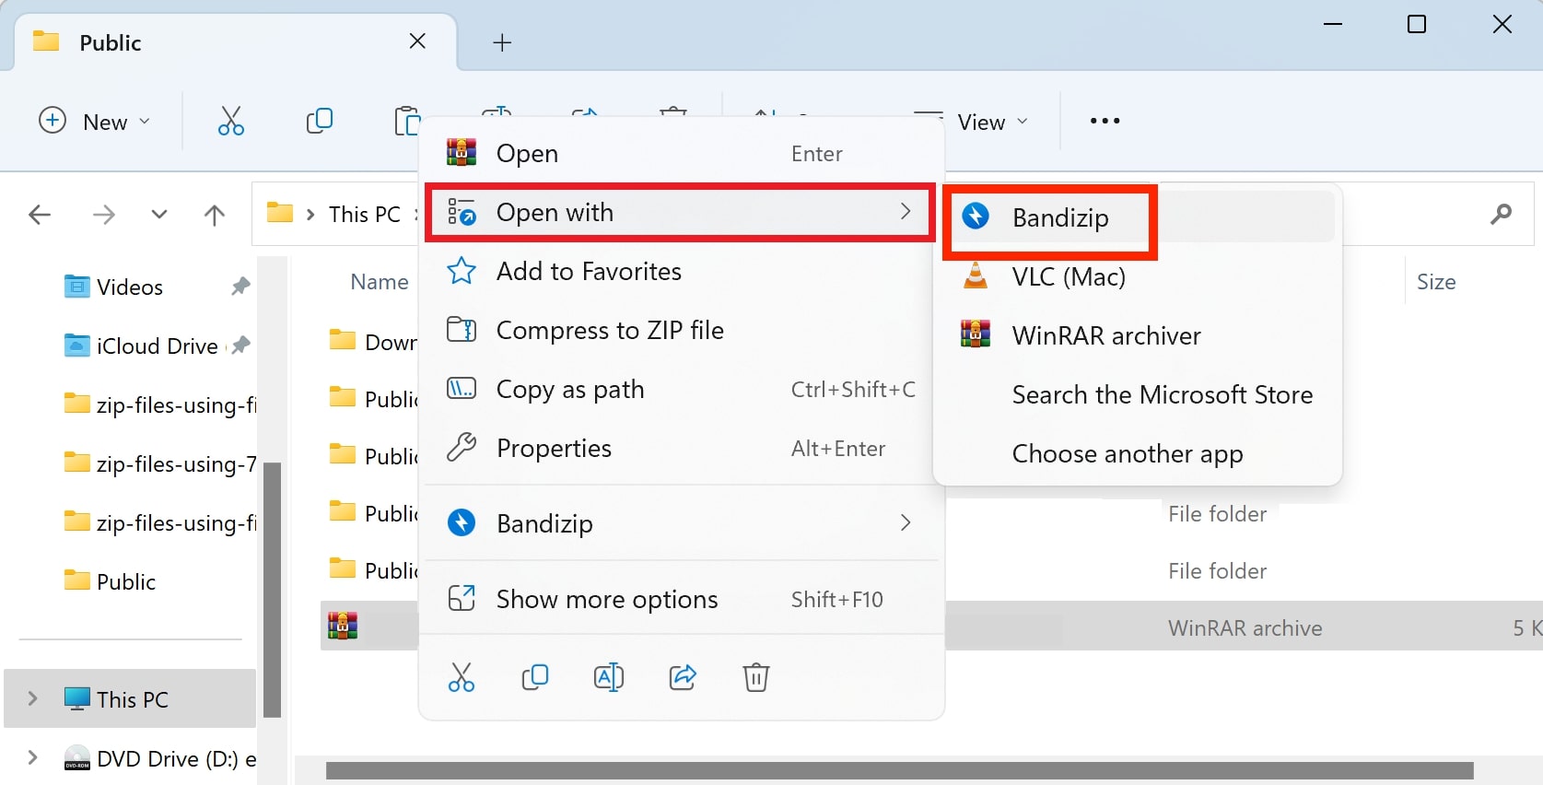Expand the Open with submenu
The width and height of the screenshot is (1543, 785).
pyautogui.click(x=682, y=212)
